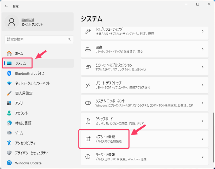Image resolution: width=215 pixels, height=169 pixels.
Task: Click the user profile avatar icon
Action: pyautogui.click(x=12, y=22)
